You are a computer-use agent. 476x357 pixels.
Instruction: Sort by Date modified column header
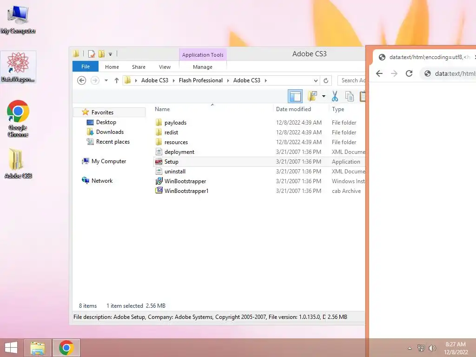click(301, 109)
